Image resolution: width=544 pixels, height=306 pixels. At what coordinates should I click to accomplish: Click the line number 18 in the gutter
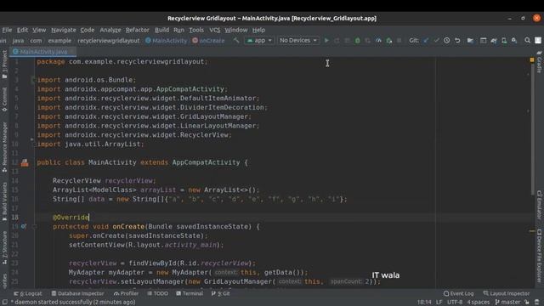click(15, 218)
